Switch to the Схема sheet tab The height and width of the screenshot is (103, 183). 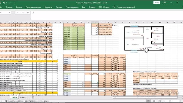click(x=23, y=97)
